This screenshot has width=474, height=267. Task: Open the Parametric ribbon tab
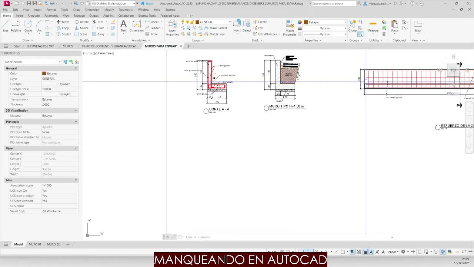[51, 16]
